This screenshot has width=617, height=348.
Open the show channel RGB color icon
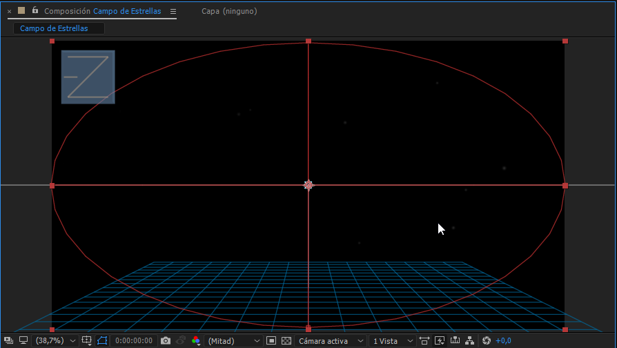tap(196, 340)
